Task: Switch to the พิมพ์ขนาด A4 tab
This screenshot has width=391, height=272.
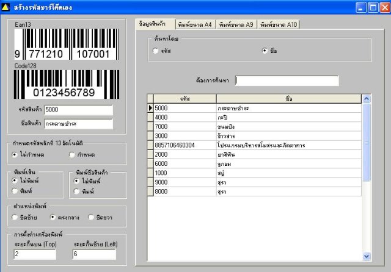Action: 195,24
